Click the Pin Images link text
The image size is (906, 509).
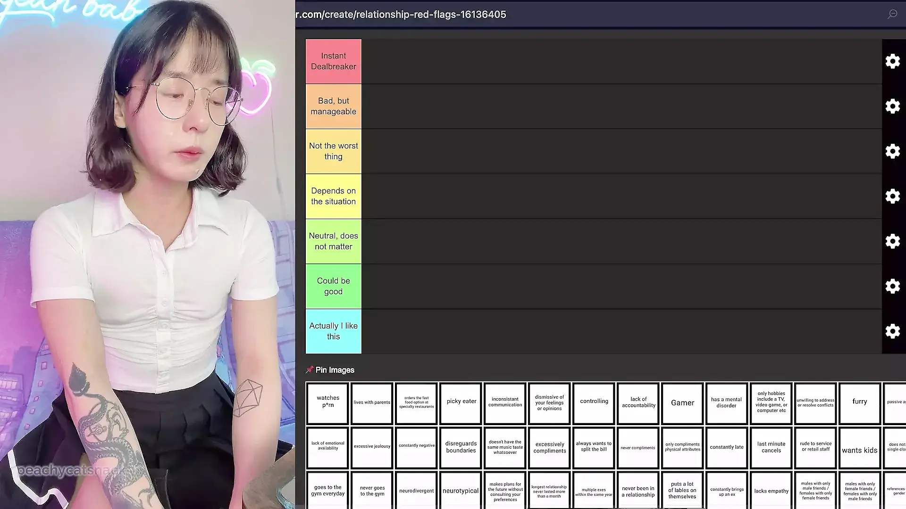point(335,370)
